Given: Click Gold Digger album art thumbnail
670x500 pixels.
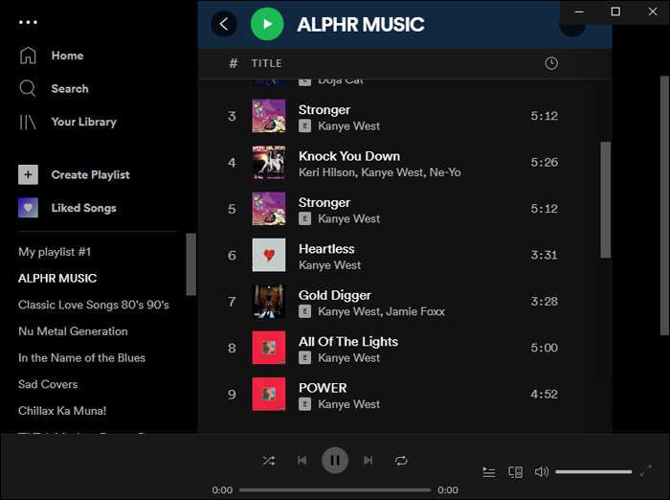Looking at the screenshot, I should click(269, 302).
